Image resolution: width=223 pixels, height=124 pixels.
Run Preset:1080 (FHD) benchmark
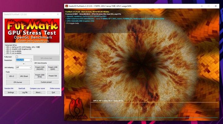pyautogui.click(x=40, y=76)
